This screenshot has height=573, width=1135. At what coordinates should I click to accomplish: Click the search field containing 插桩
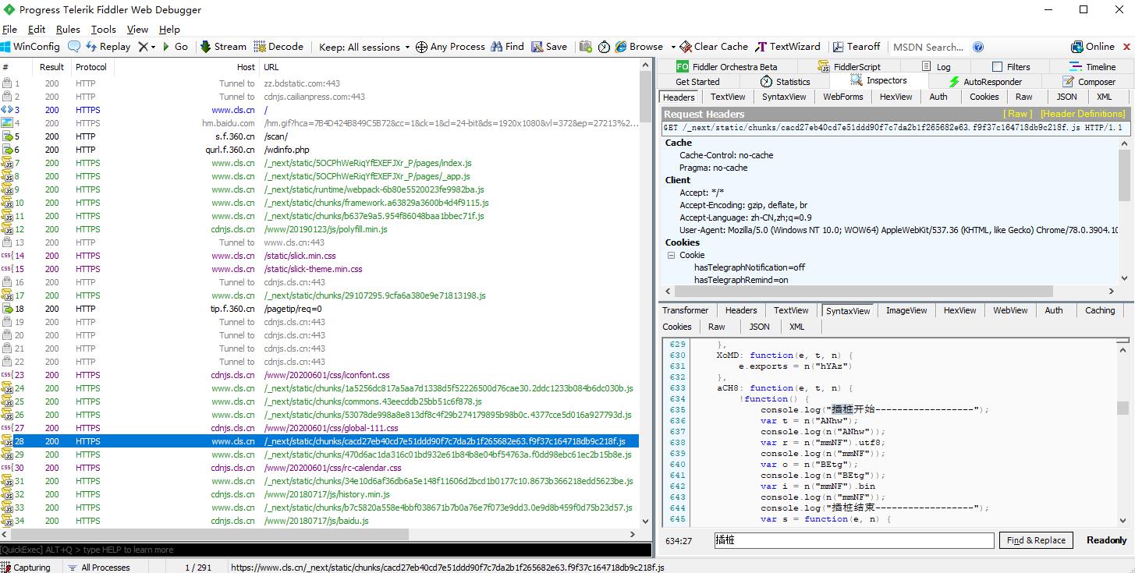pos(854,540)
